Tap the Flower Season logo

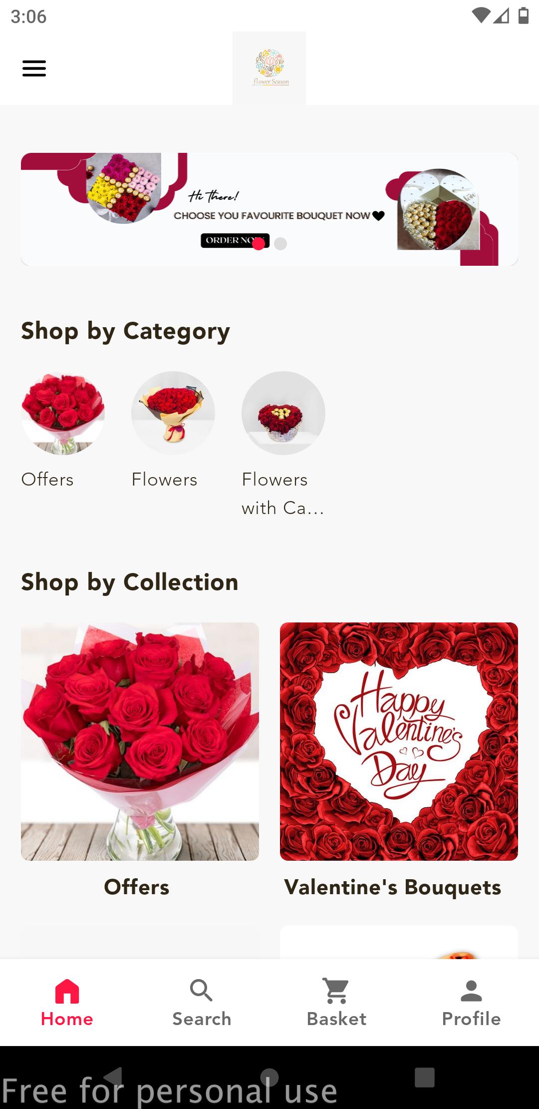pos(269,68)
